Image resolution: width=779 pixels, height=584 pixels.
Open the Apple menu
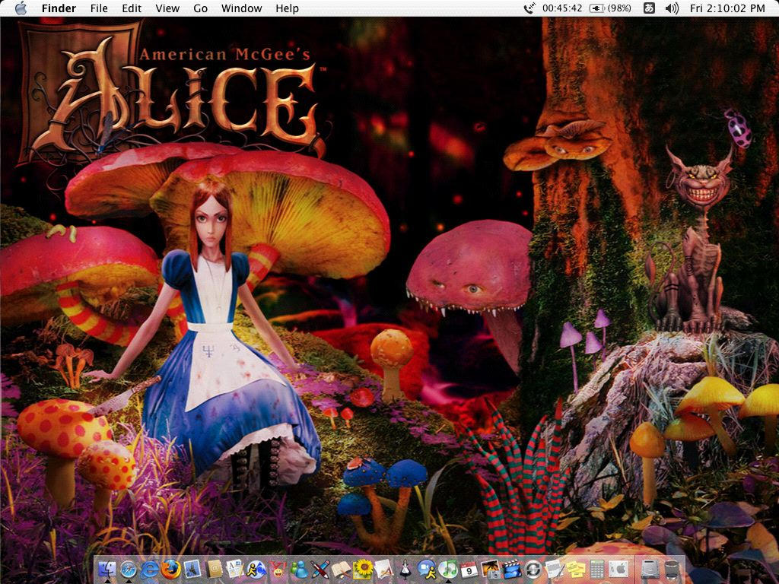(x=21, y=8)
